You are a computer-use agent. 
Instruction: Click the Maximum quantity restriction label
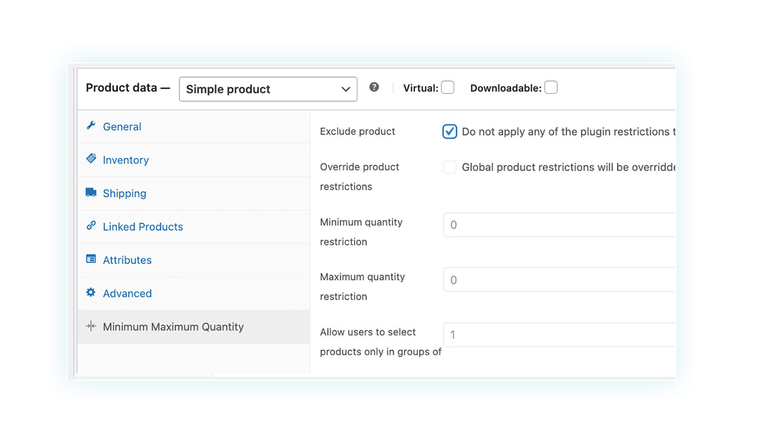click(362, 286)
